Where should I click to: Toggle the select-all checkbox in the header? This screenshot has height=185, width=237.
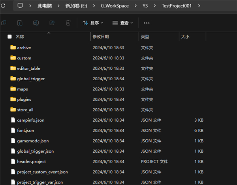(9, 37)
